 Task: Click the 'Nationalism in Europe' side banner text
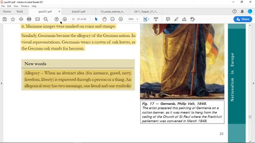(233, 77)
